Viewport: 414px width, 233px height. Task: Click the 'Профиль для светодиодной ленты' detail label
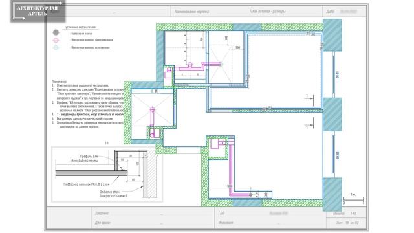coord(84,158)
